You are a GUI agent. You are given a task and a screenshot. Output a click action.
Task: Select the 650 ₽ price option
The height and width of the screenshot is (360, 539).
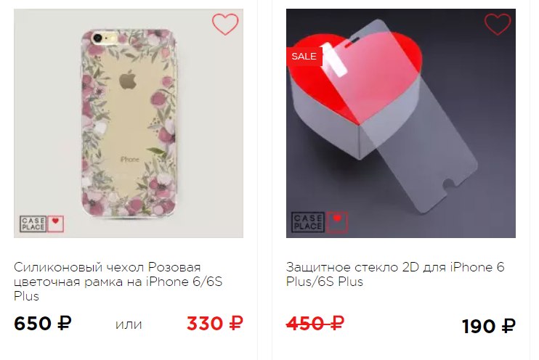pyautogui.click(x=43, y=324)
